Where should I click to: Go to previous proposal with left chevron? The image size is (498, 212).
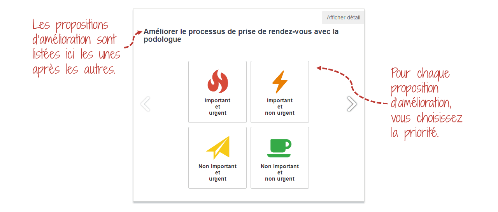click(145, 104)
